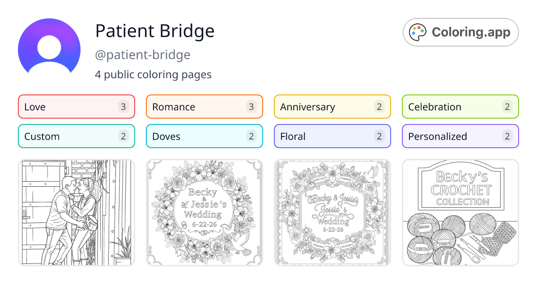Open the @patient-bridge profile handle
Viewport: 537px width, 282px height.
[143, 55]
